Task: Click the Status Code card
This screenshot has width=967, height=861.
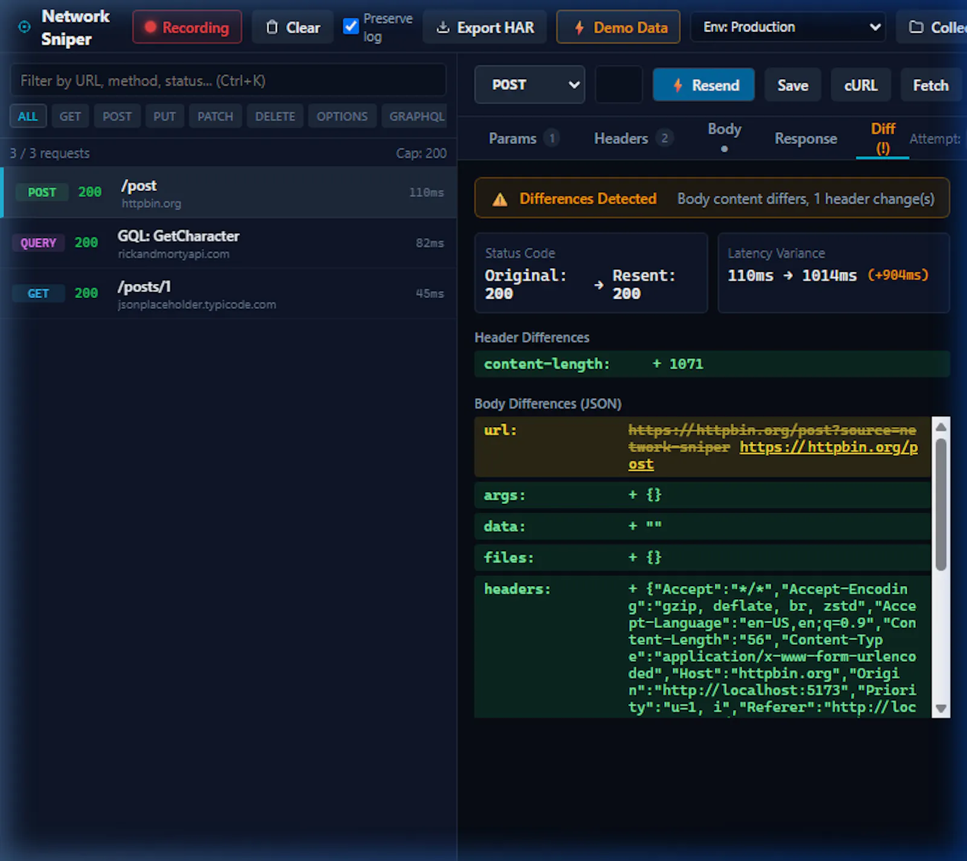Action: click(x=591, y=273)
